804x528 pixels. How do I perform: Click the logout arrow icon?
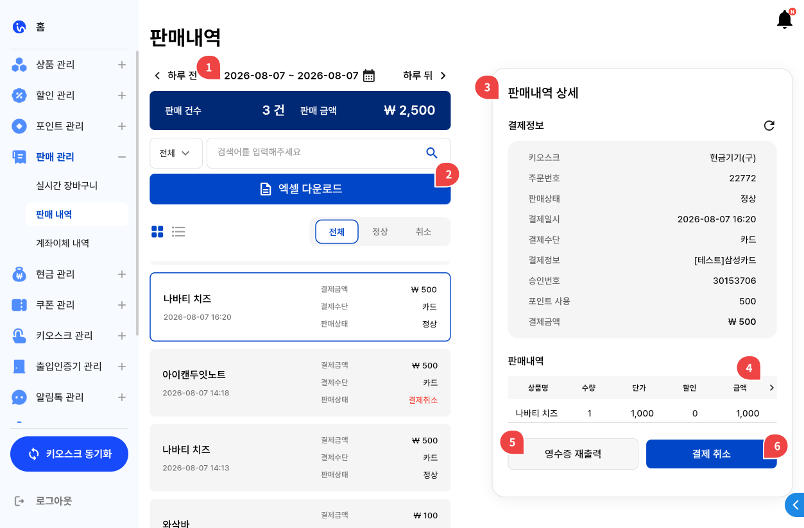click(19, 500)
